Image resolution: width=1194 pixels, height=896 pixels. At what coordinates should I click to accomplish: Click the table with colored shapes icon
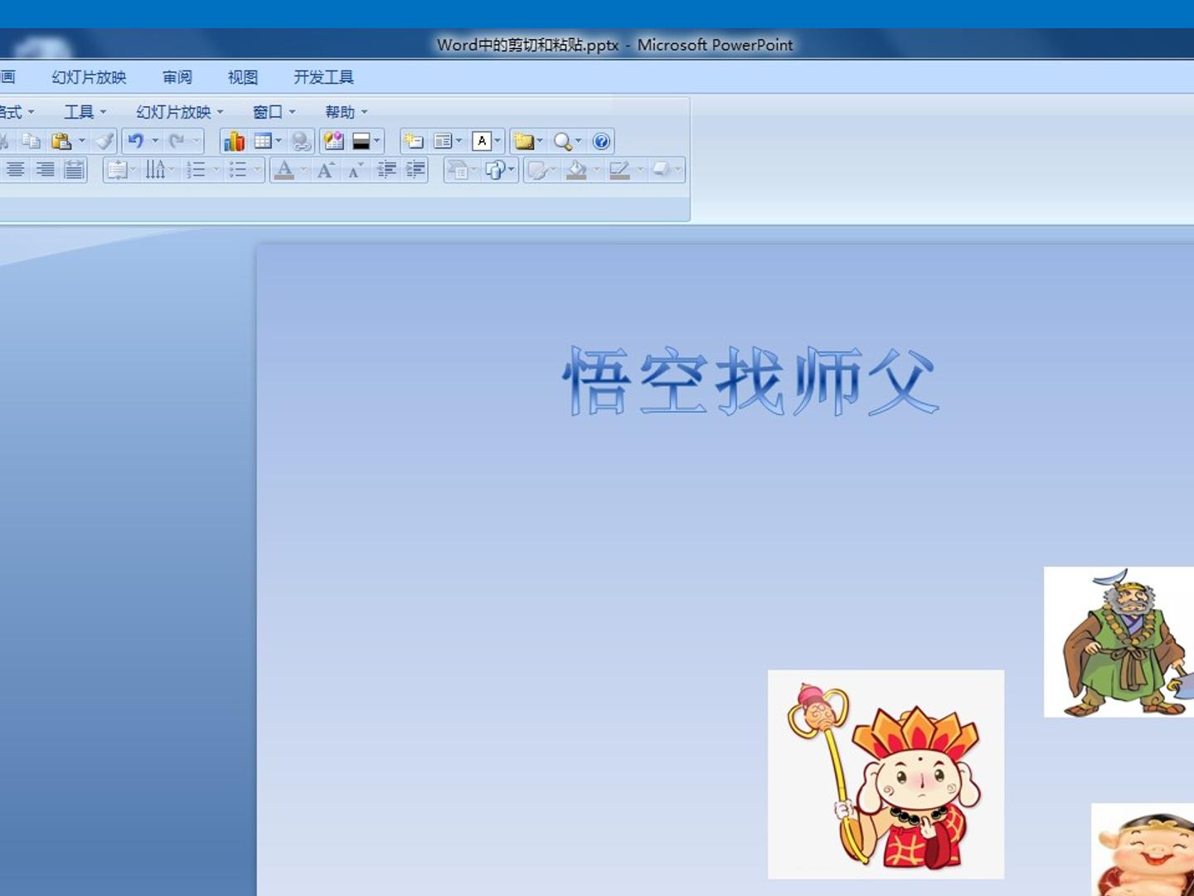[333, 141]
